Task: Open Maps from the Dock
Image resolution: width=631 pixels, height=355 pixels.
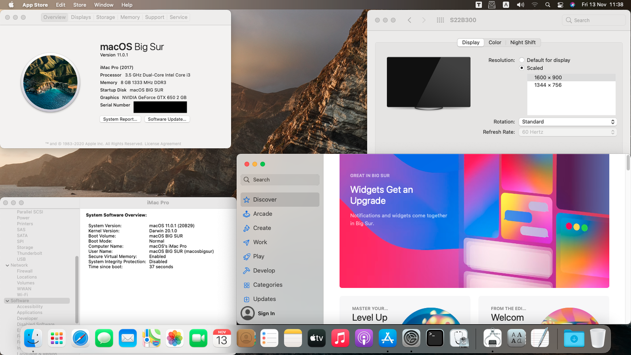Action: click(x=151, y=338)
